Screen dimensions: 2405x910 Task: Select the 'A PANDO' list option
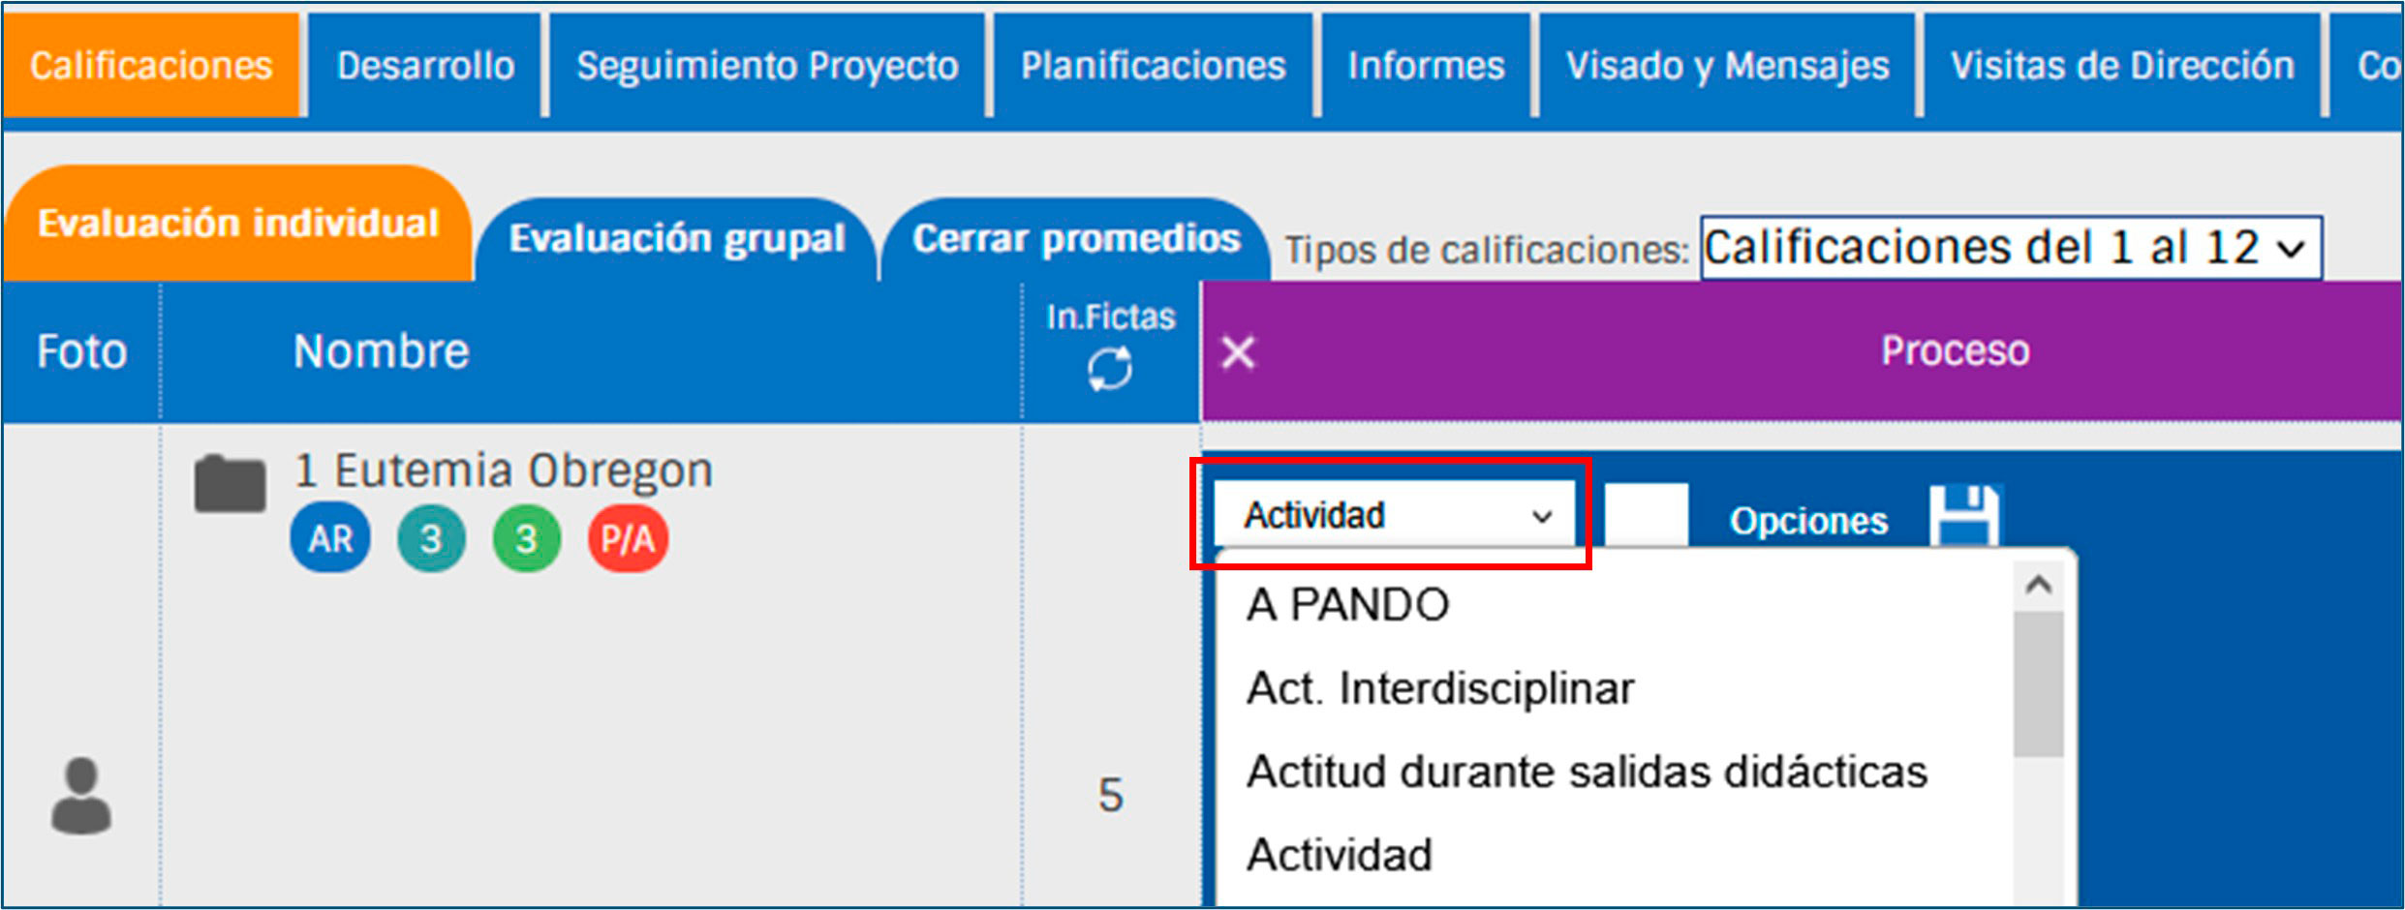point(1347,606)
